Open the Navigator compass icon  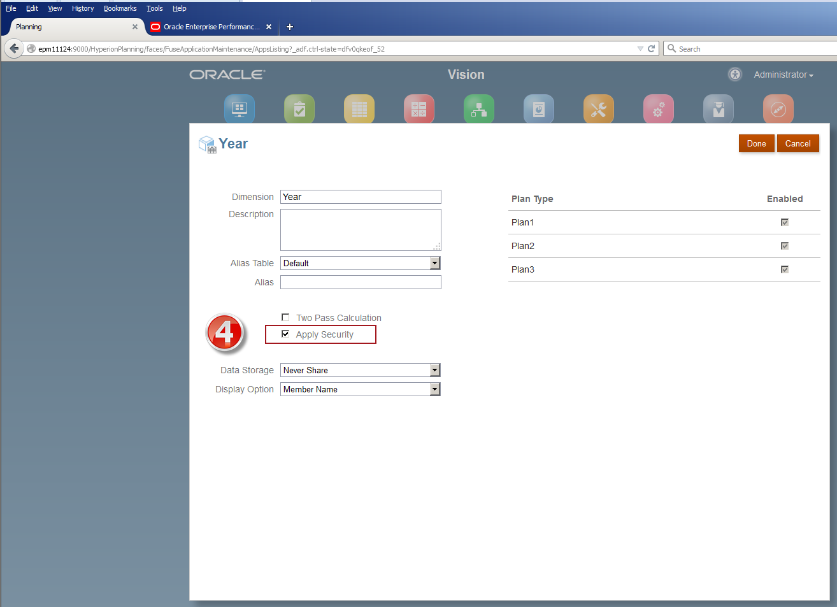(778, 109)
